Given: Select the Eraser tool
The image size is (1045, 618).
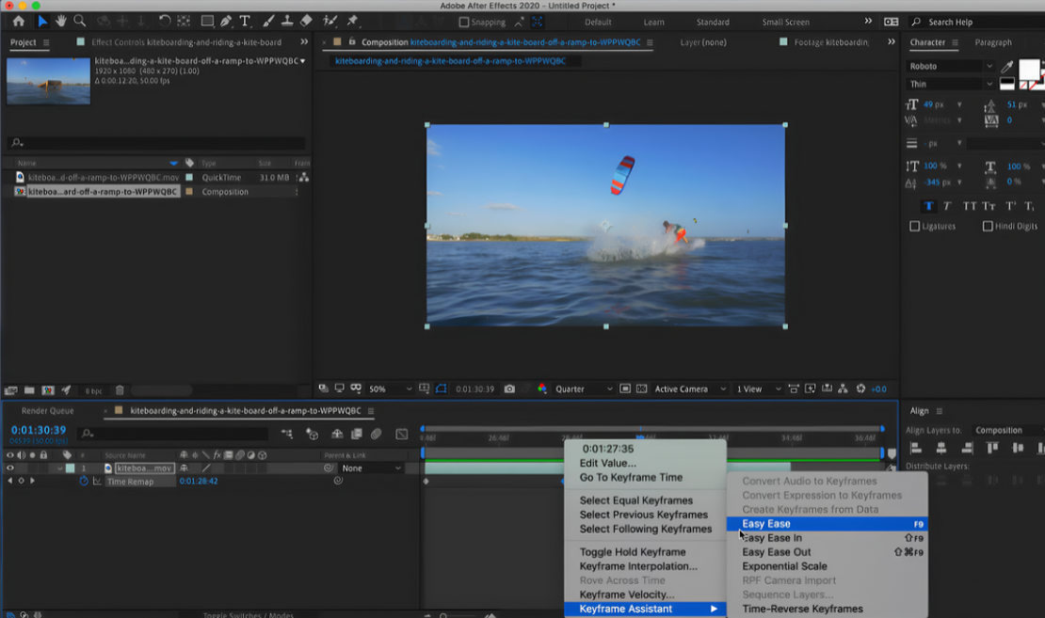Looking at the screenshot, I should point(306,21).
